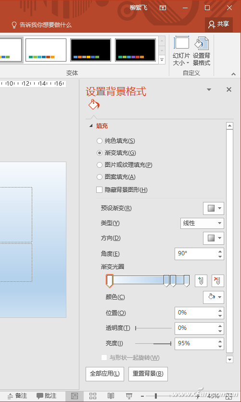Click the zoom out minus button
Screen dimensions: 241x402
(142, 396)
